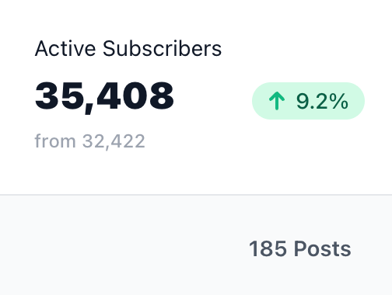Click the word 'Posts' in the footer

[x=322, y=248]
